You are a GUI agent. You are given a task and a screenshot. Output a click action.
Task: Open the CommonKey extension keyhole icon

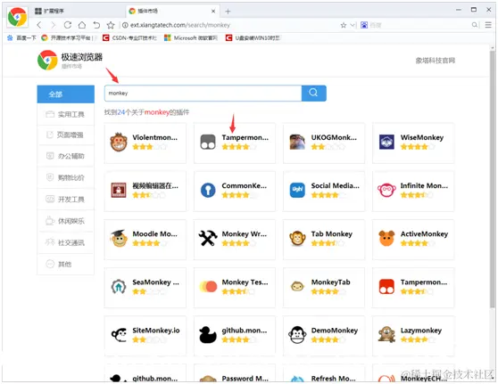point(208,191)
